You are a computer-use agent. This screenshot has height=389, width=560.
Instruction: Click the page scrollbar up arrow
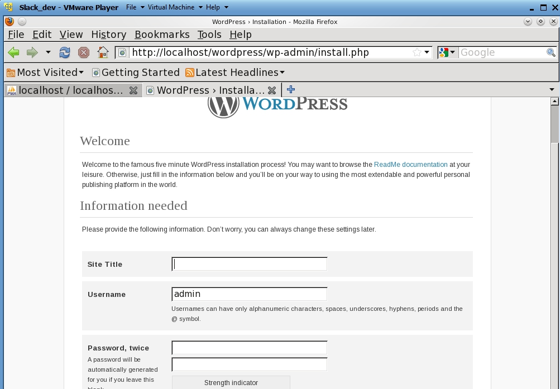click(x=554, y=102)
